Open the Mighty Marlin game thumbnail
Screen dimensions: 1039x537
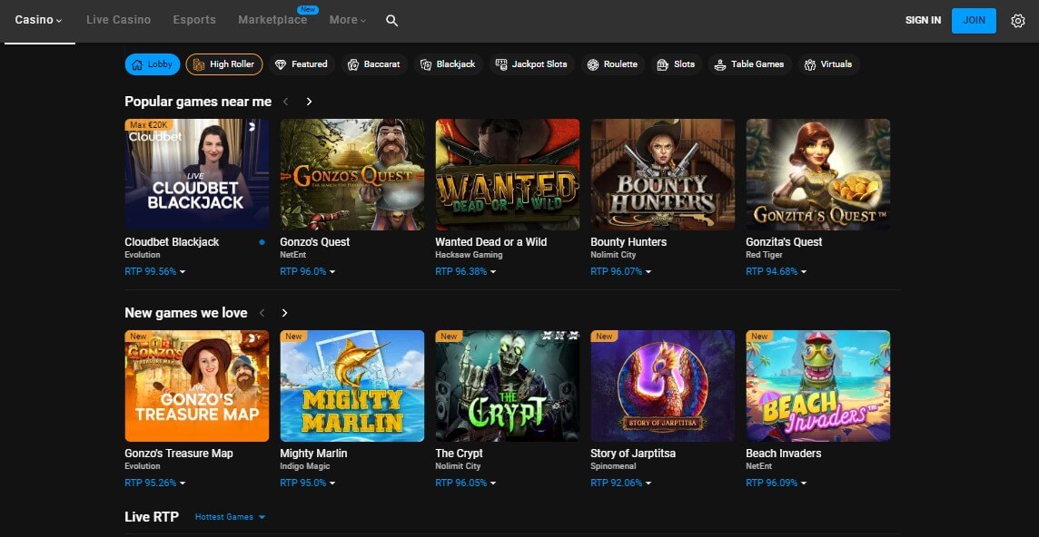pyautogui.click(x=351, y=386)
